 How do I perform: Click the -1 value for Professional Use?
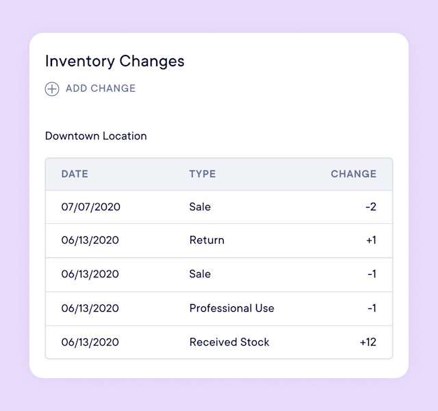click(372, 308)
